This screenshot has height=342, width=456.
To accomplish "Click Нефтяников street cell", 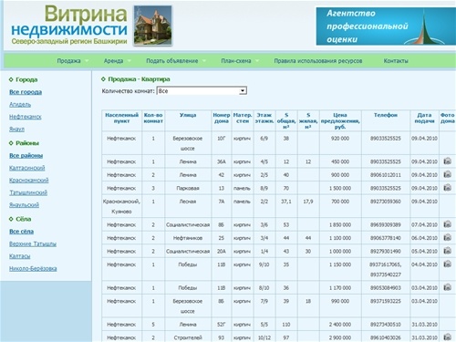I will pyautogui.click(x=188, y=238).
